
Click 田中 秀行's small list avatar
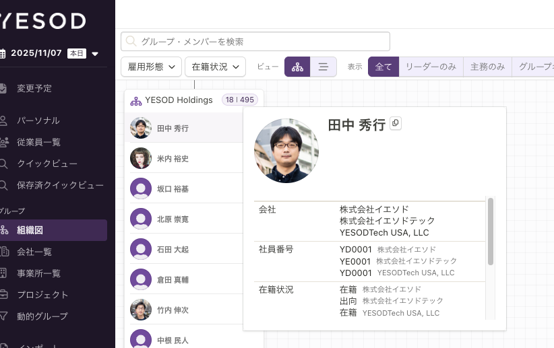point(141,128)
